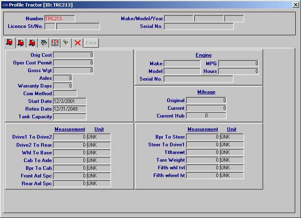Click the Engine MPG field
The width and height of the screenshot is (301, 218).
238,64
